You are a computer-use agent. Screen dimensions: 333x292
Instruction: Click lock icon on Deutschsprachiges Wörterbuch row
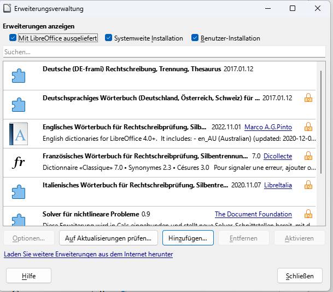coord(308,98)
